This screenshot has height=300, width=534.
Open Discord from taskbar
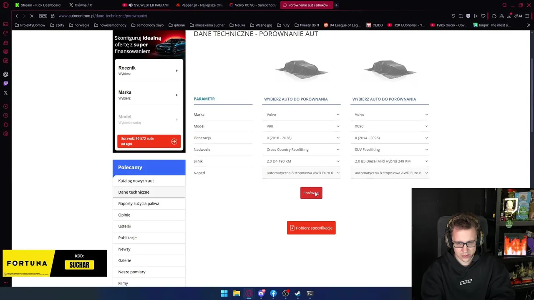(x=261, y=293)
